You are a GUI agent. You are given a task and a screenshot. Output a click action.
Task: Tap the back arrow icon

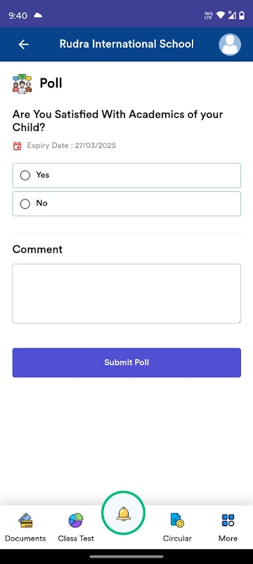[x=24, y=44]
